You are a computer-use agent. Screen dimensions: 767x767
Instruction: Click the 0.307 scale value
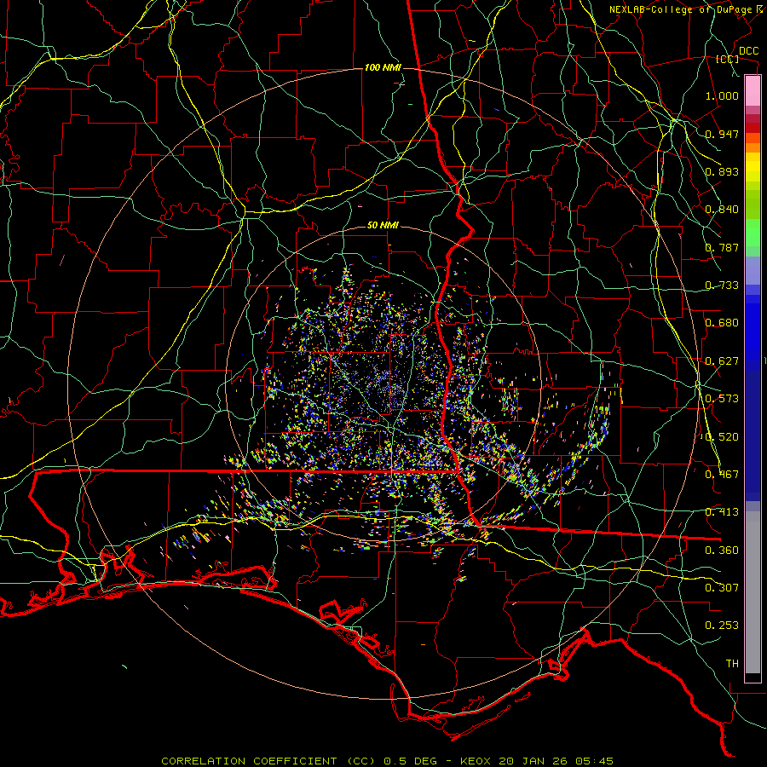[x=722, y=588]
